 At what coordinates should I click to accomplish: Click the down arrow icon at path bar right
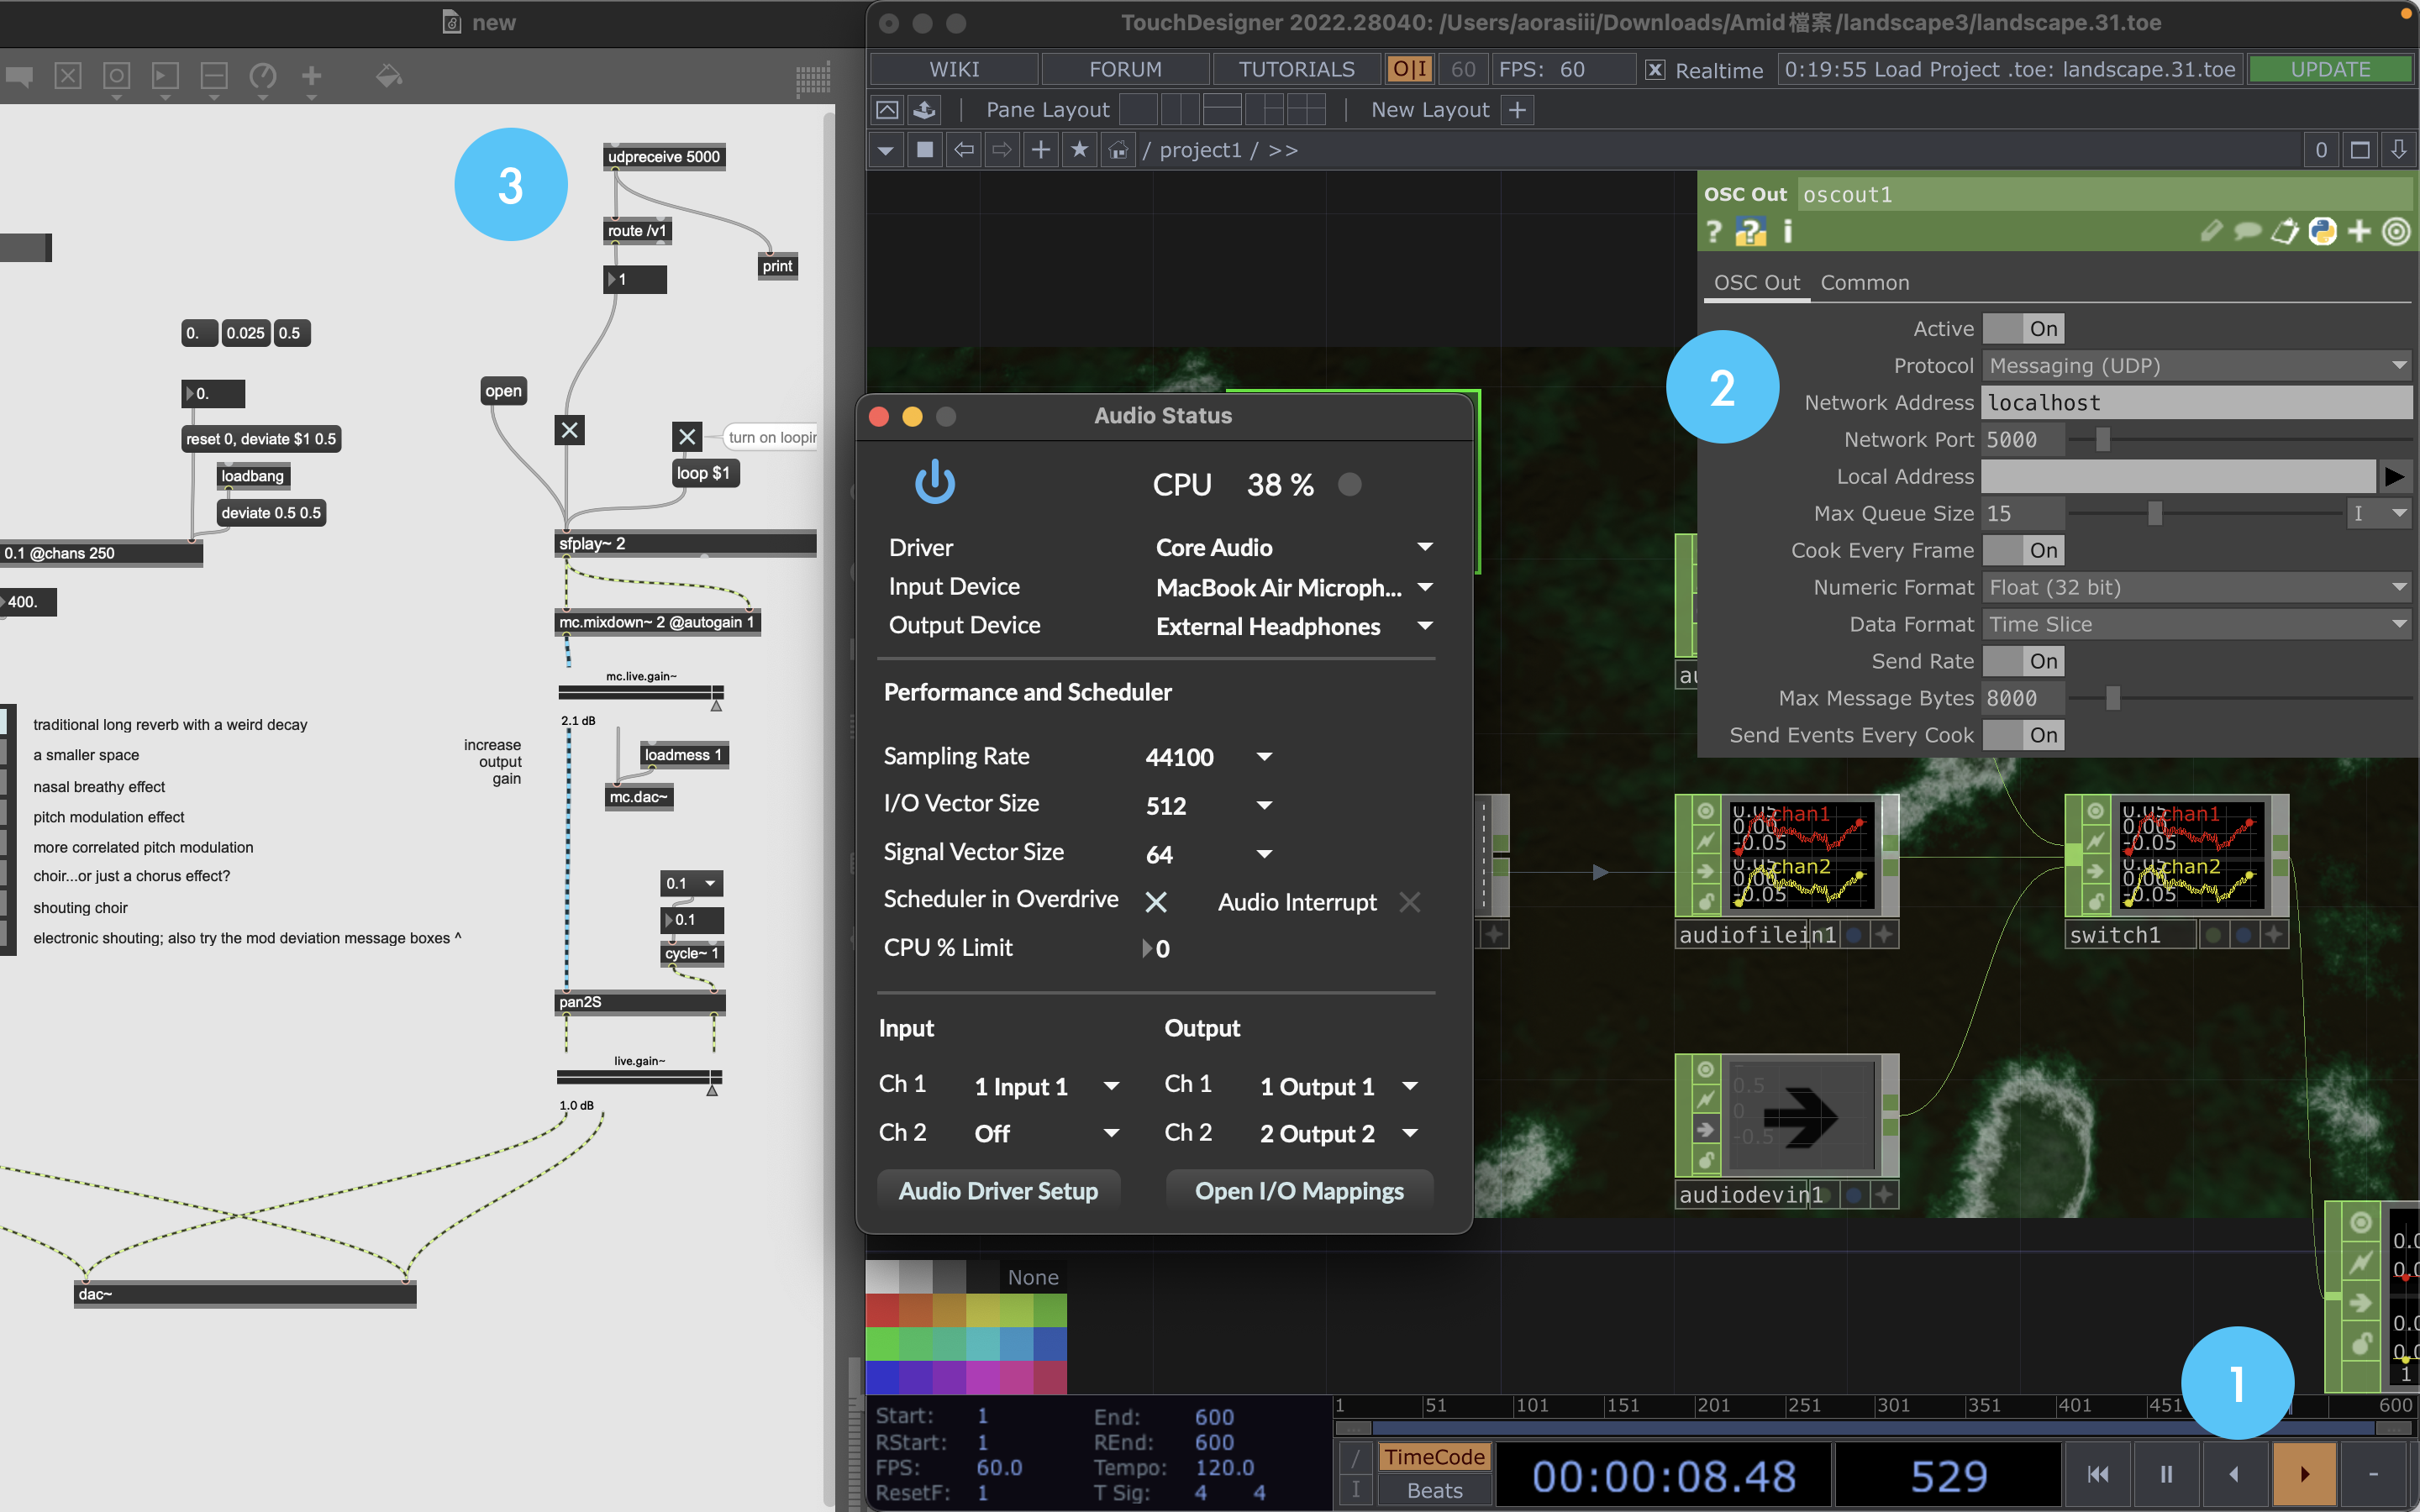click(x=2399, y=150)
